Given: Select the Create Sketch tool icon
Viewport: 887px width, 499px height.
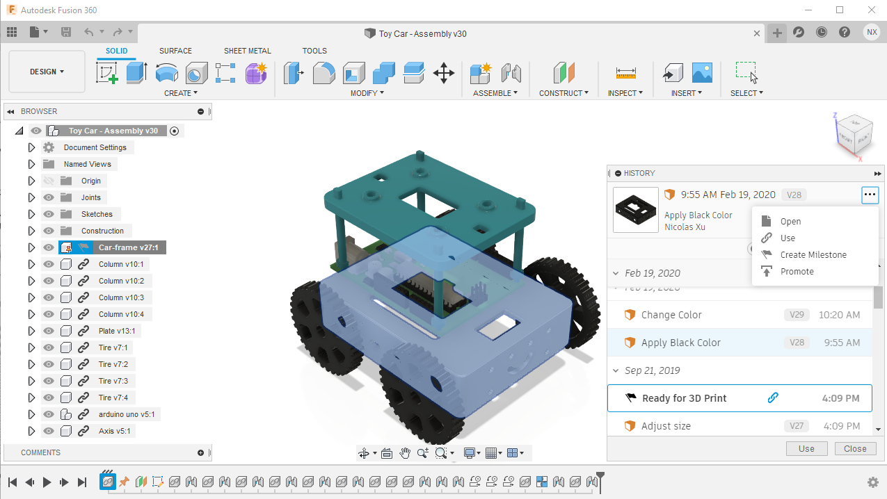Looking at the screenshot, I should point(107,73).
